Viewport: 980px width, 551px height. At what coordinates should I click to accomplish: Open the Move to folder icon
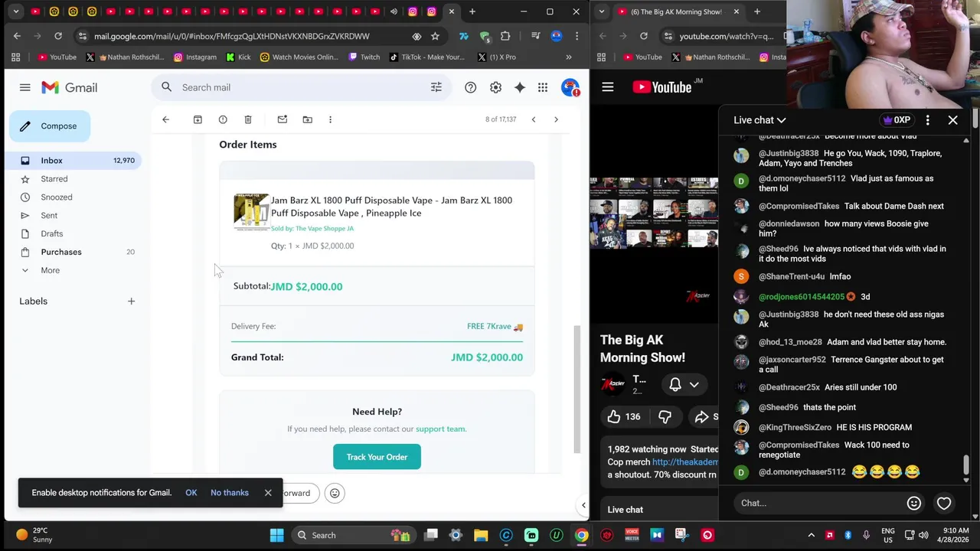[308, 119]
